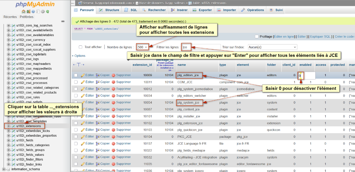
Task: Enable the Profilage checkbox
Action: 256,37
